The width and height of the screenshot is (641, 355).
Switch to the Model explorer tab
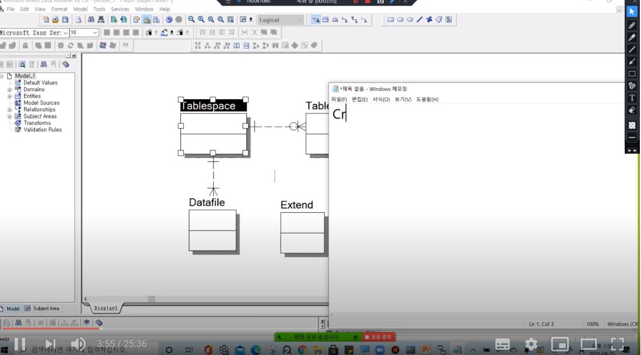tap(10, 309)
